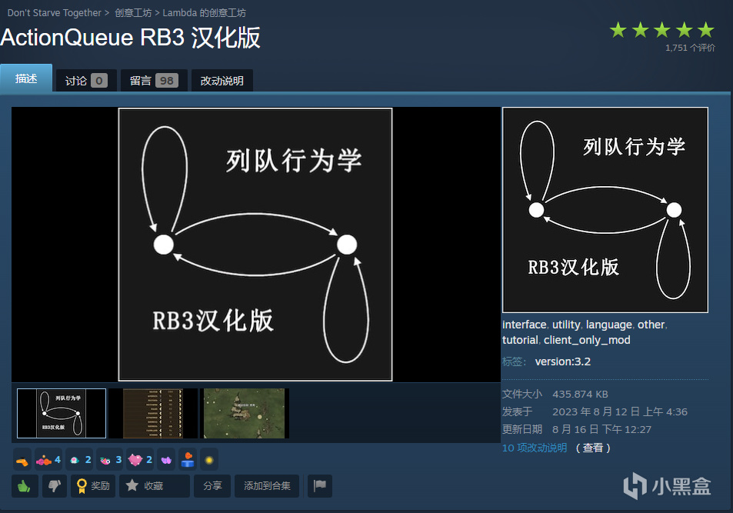
Task: Click the update date 8 月 16 日 下午 12:27
Action: [601, 429]
